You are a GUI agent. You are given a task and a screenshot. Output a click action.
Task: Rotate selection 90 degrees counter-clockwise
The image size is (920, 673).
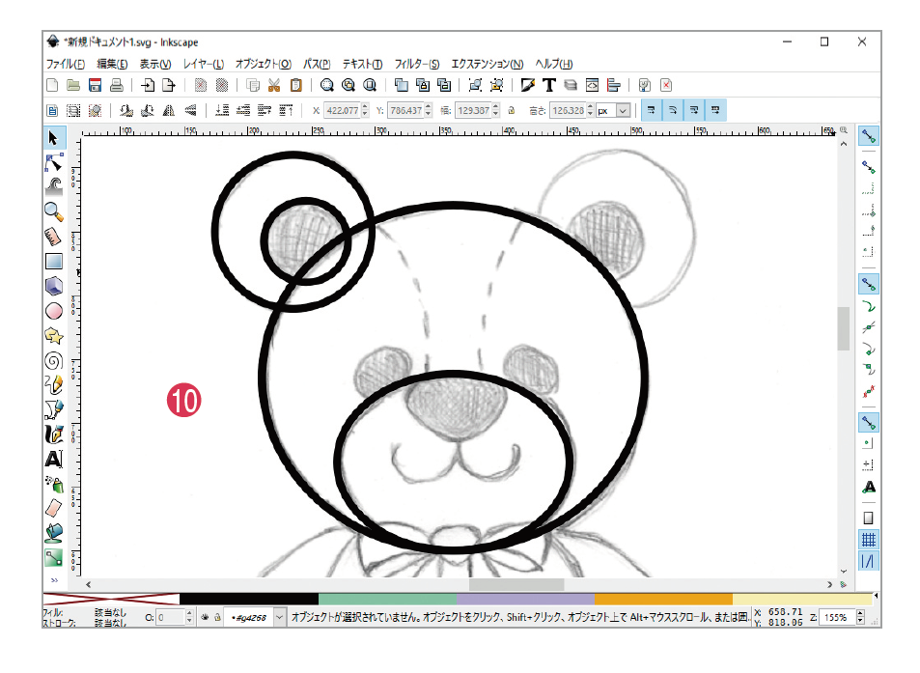(125, 110)
